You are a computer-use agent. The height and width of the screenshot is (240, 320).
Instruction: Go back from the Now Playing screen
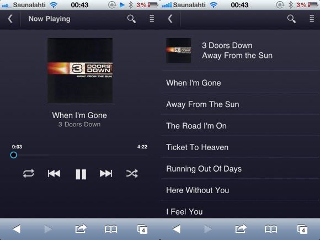tap(10, 19)
